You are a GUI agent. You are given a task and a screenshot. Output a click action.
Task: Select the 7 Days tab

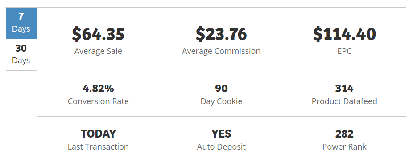(x=21, y=24)
